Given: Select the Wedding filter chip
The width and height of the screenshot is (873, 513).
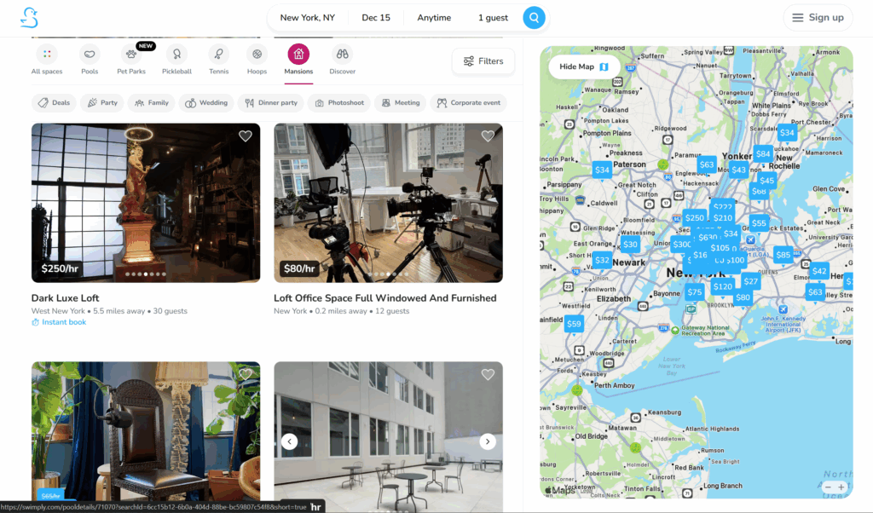Looking at the screenshot, I should click(206, 103).
